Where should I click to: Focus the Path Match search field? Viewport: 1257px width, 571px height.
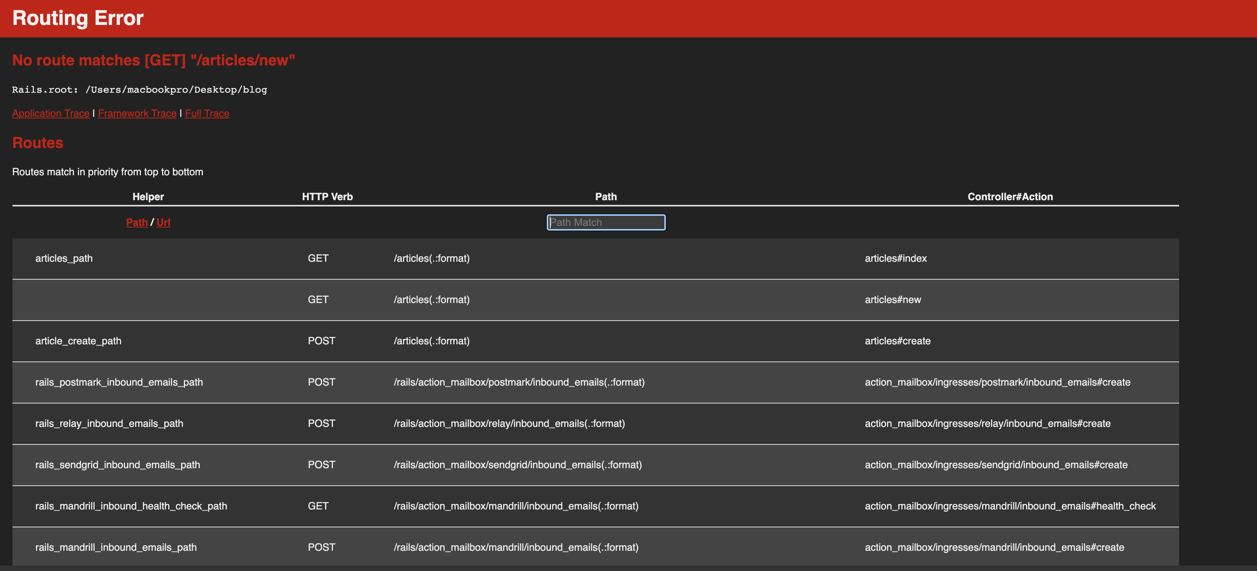pyautogui.click(x=606, y=222)
